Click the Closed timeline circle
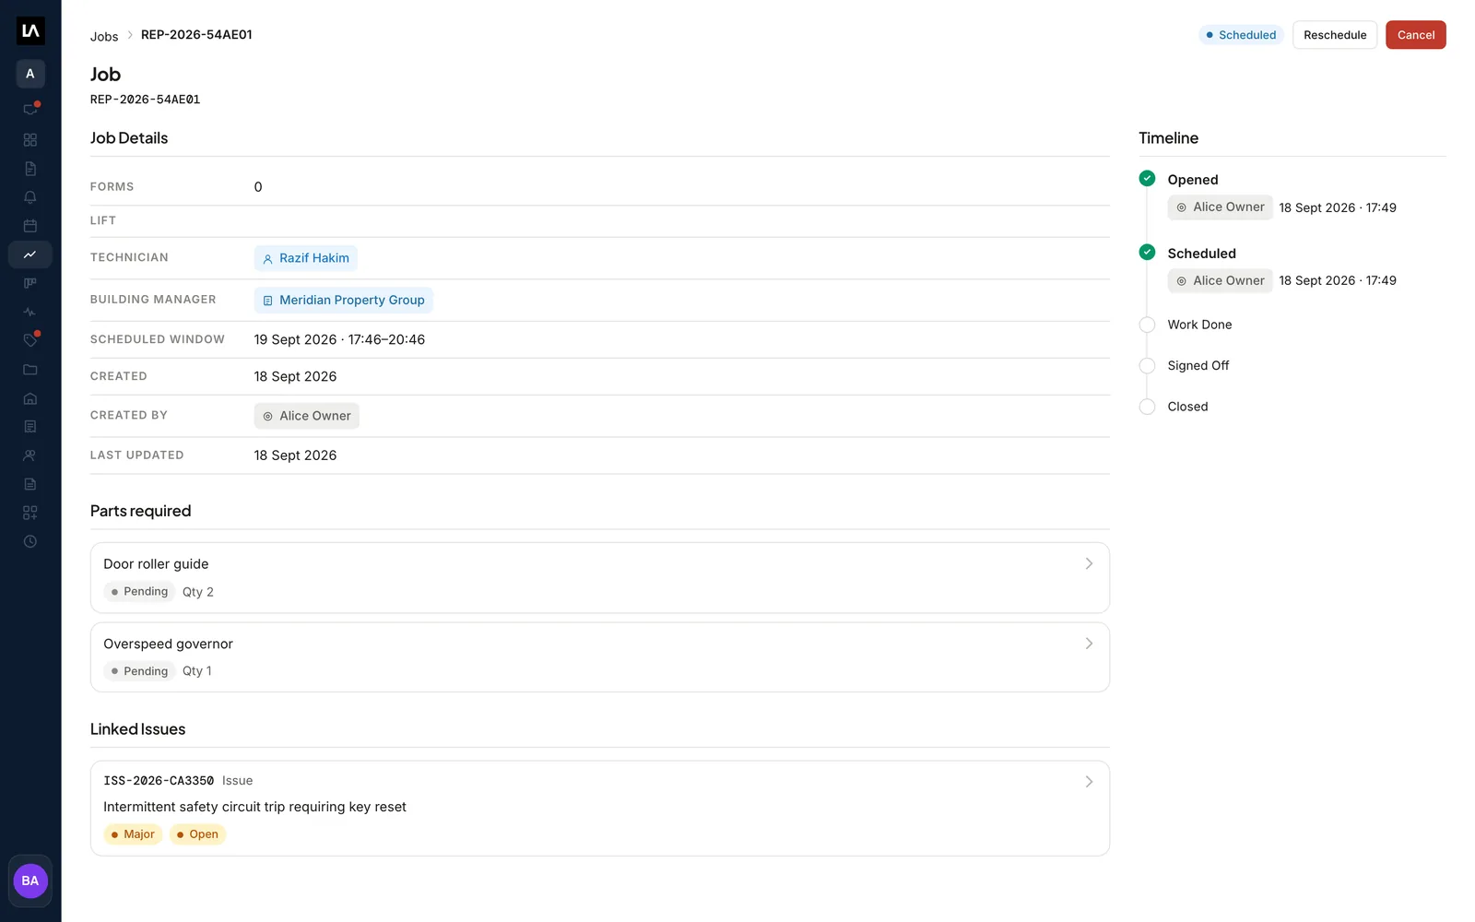 coord(1147,407)
